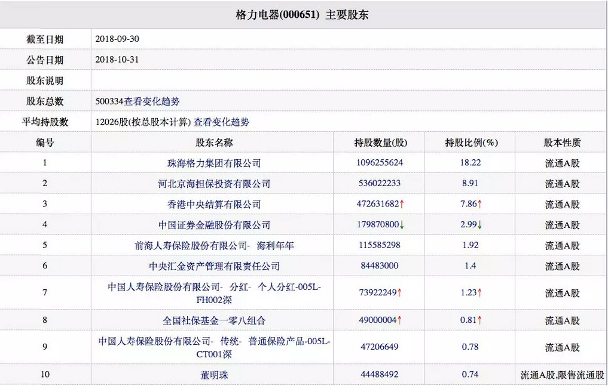Select share count 49000004
Screen dimensions: 608x386
click(x=378, y=320)
